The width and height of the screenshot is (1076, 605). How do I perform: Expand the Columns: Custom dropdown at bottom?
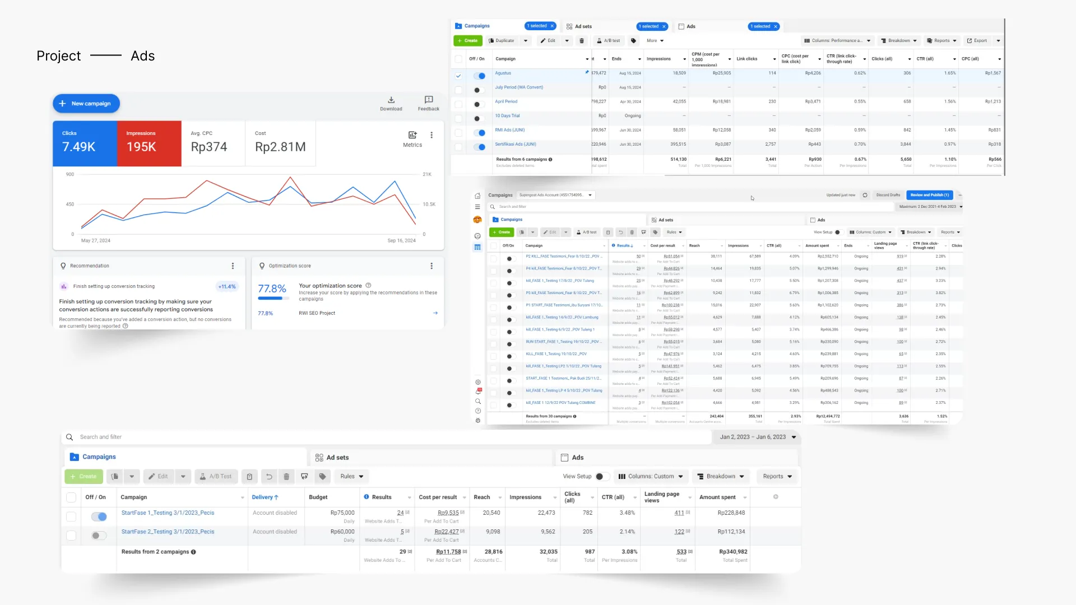pos(651,477)
